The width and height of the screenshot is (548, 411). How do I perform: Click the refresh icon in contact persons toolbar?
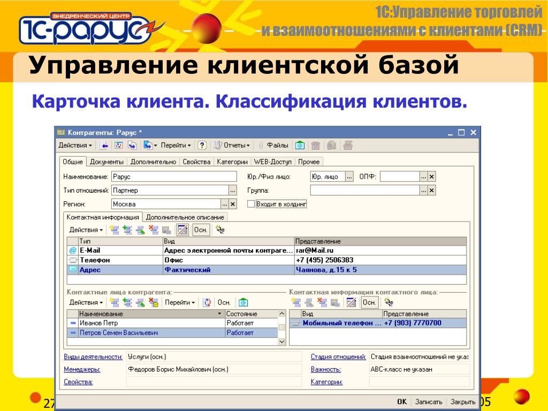pos(207,303)
